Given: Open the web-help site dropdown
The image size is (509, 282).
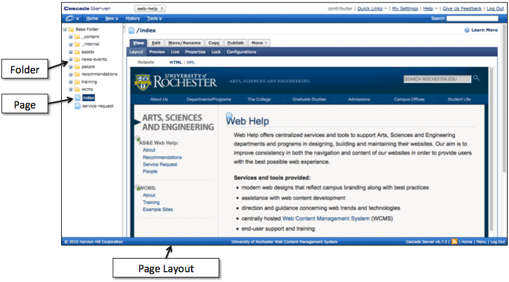Looking at the screenshot, I should click(x=150, y=8).
